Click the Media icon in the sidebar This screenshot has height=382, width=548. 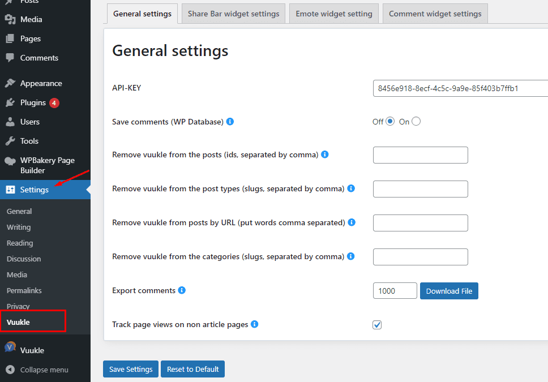click(10, 19)
